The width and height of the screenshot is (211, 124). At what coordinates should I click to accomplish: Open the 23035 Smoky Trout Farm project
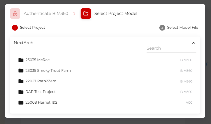pos(48,70)
